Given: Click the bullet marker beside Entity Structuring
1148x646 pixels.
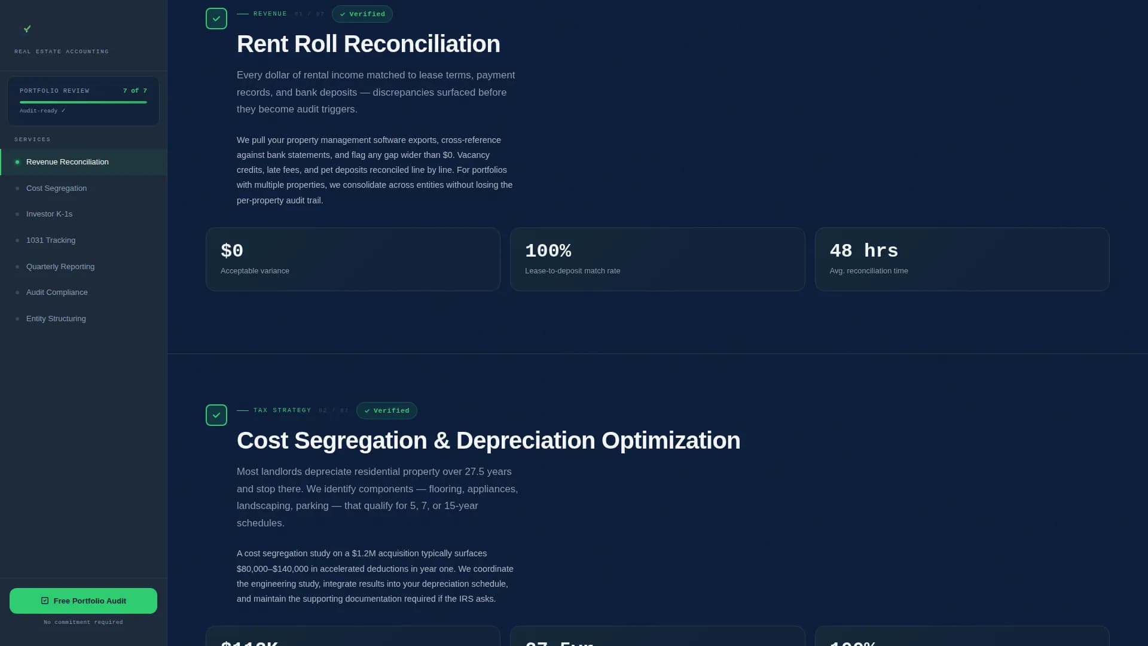Looking at the screenshot, I should coord(17,318).
